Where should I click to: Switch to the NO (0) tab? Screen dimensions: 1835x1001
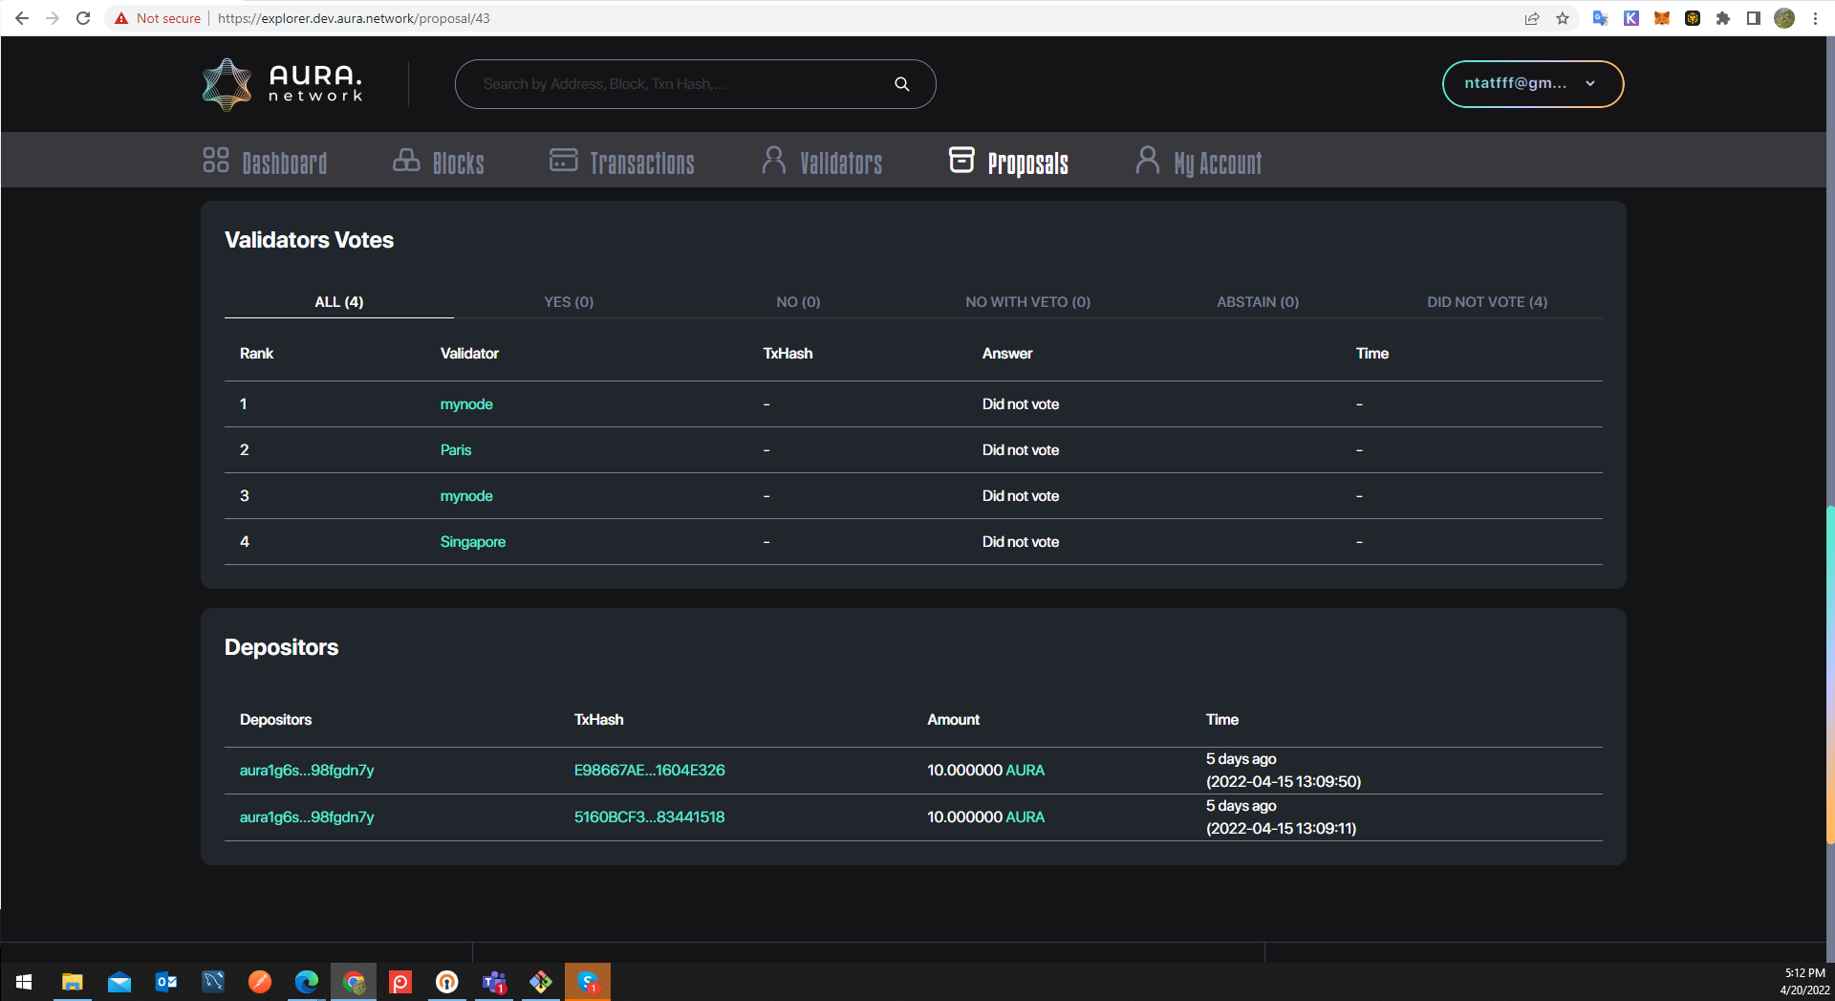tap(798, 302)
